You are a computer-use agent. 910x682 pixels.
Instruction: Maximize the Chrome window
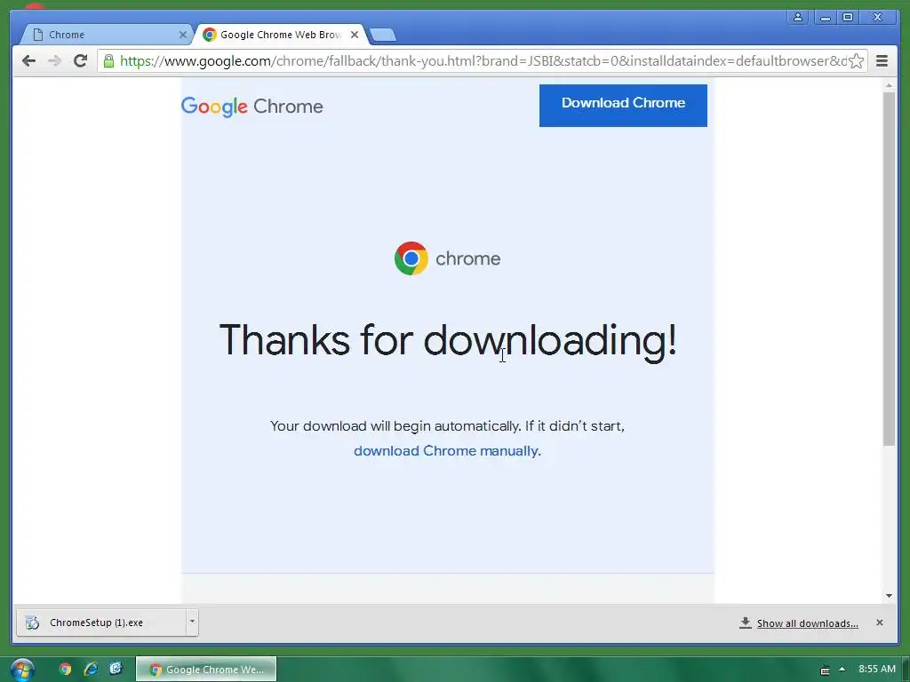pos(848,17)
